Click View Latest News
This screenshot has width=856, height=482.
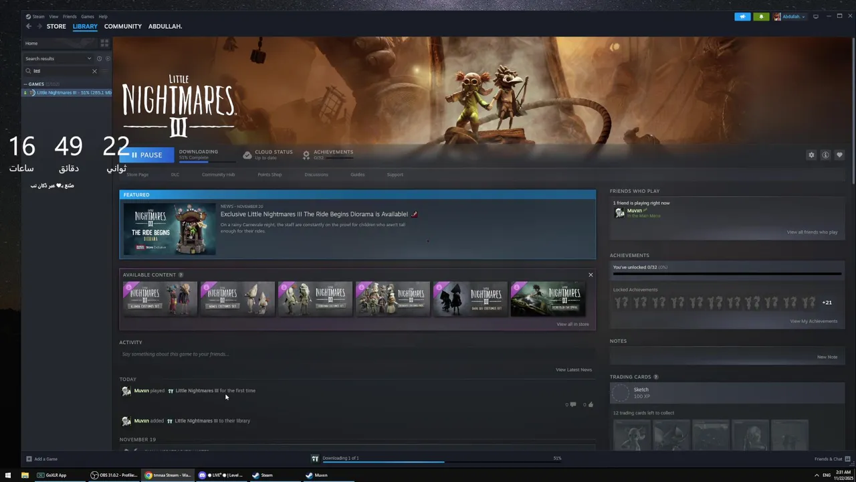click(x=573, y=370)
